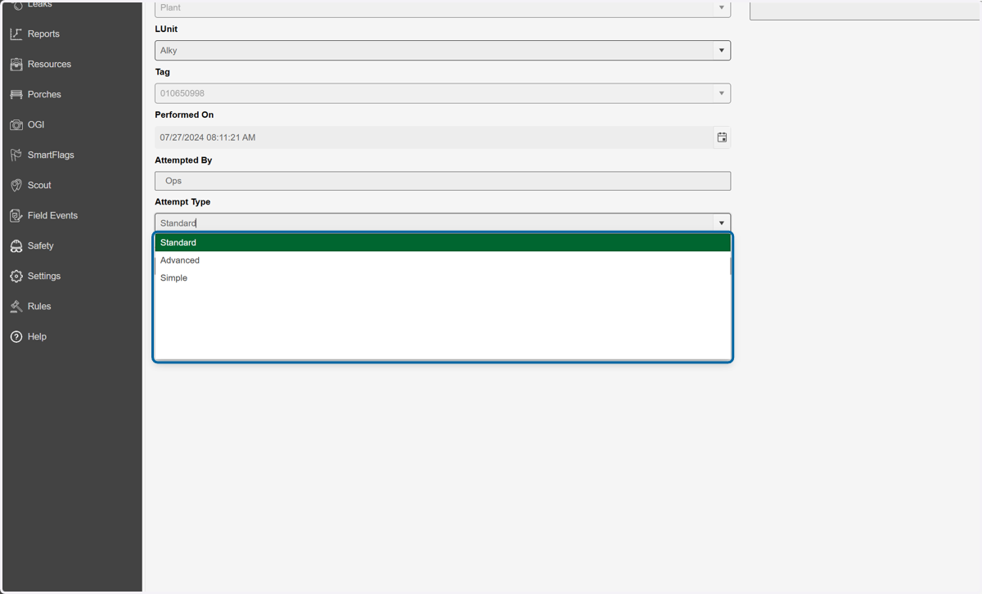Image resolution: width=982 pixels, height=594 pixels.
Task: Click the Attempt Type text box
Action: pyautogui.click(x=434, y=223)
